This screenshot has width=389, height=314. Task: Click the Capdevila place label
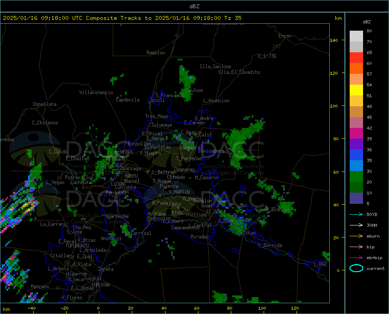[x=128, y=100]
